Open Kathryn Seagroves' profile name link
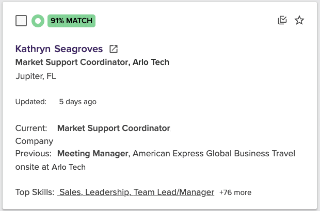 pyautogui.click(x=59, y=49)
